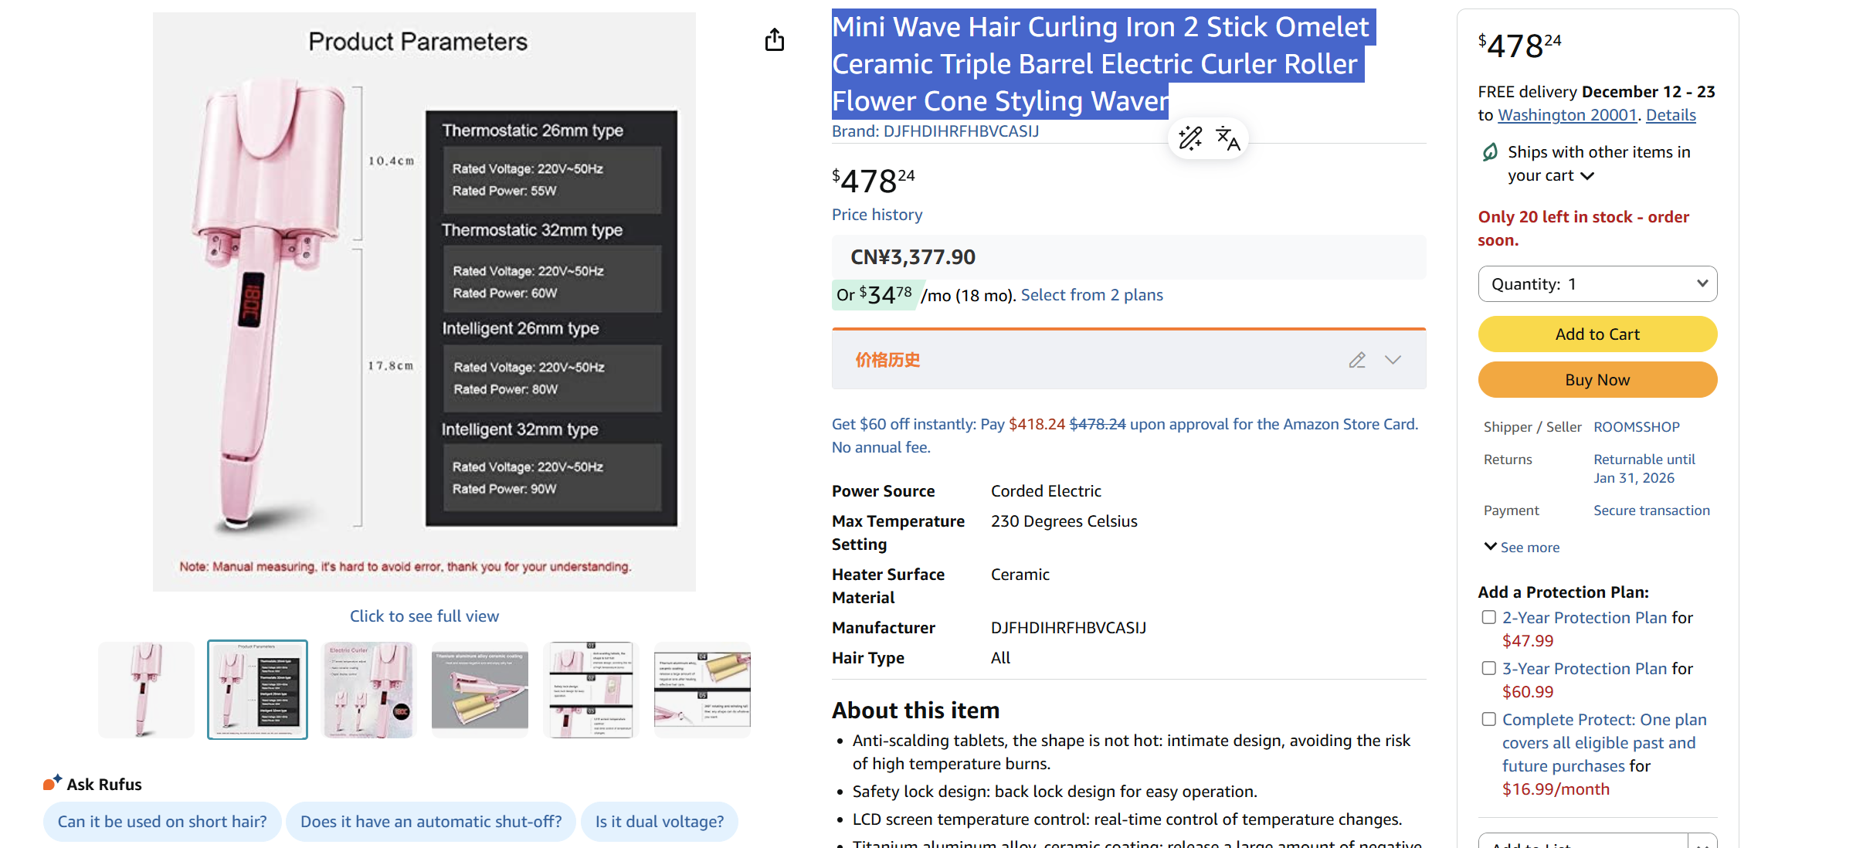Screen dimensions: 1863x848
Task: Select the first product thumbnail image
Action: (146, 690)
